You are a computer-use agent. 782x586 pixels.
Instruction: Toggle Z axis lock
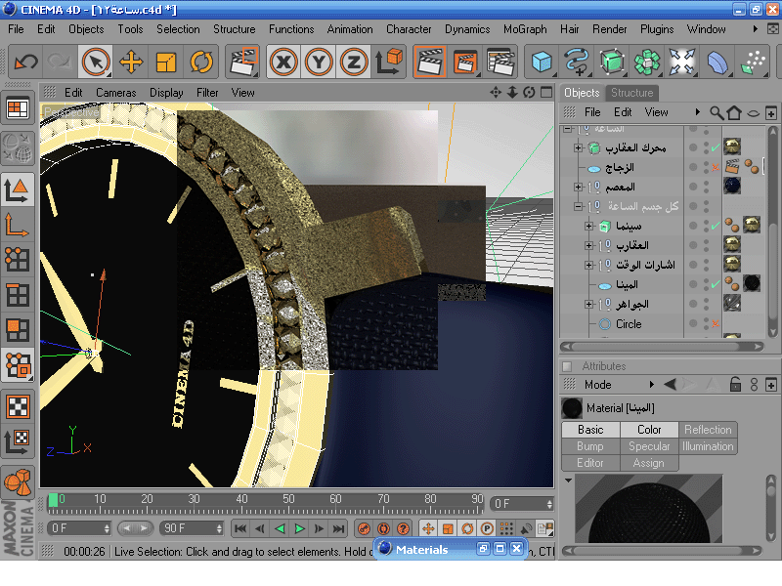tap(354, 63)
